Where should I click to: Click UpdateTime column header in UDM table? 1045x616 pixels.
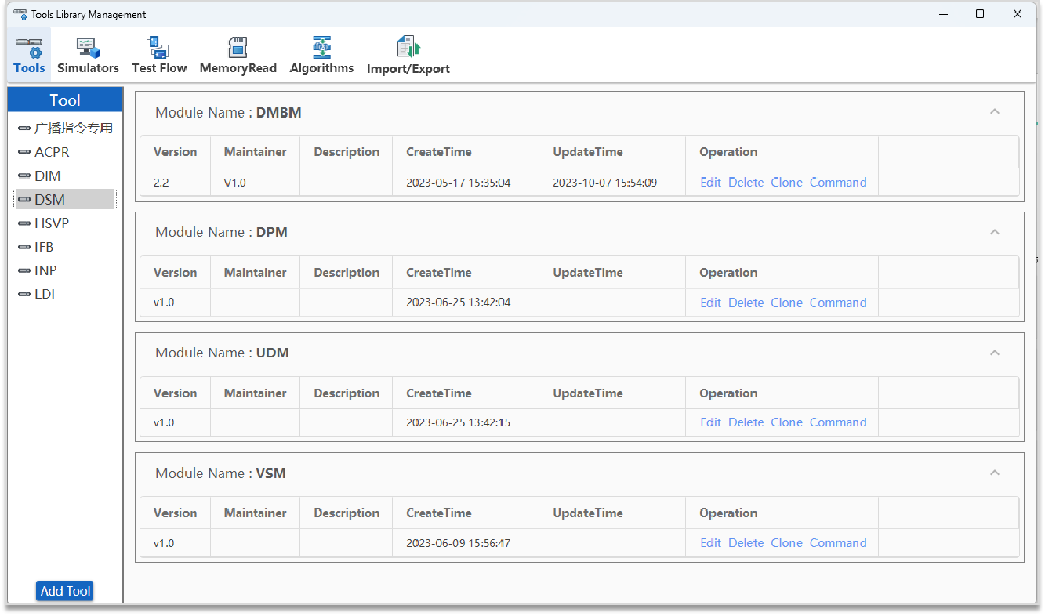(x=612, y=393)
